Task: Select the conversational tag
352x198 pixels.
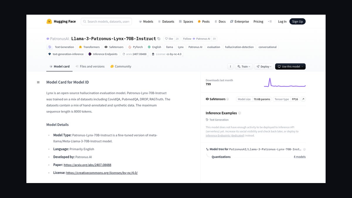Action: tap(268, 47)
